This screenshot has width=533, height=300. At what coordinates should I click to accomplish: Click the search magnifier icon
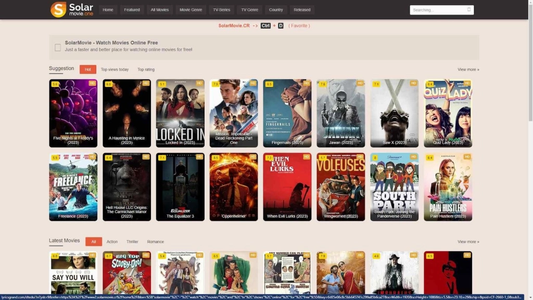[x=469, y=9]
